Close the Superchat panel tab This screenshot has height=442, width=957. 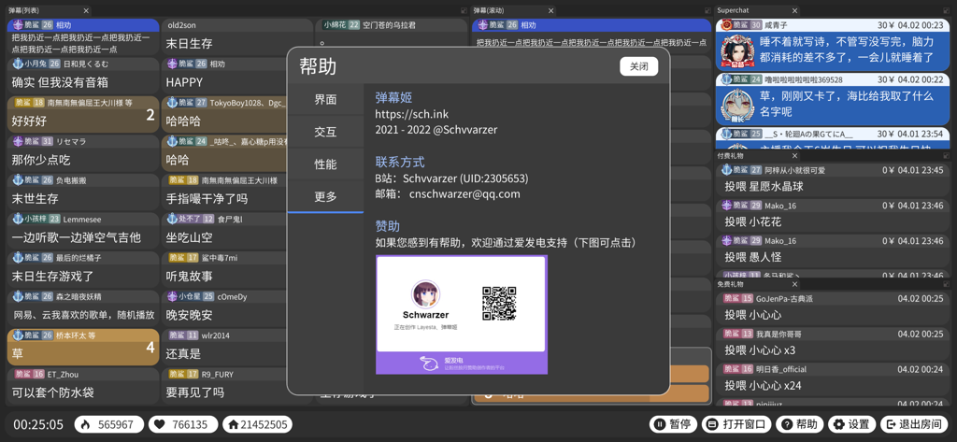[794, 10]
